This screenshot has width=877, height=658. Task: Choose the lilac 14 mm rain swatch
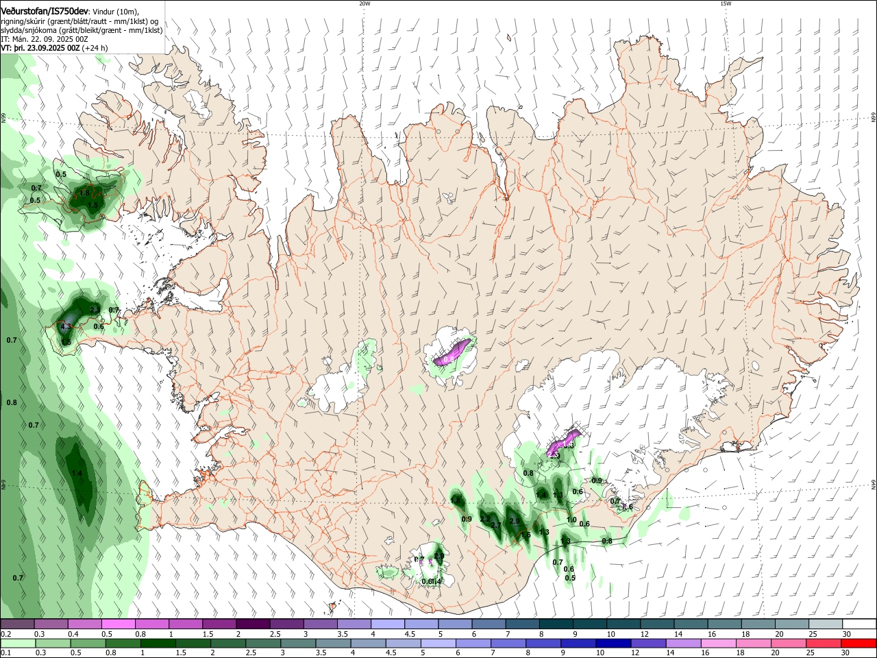[x=682, y=644]
